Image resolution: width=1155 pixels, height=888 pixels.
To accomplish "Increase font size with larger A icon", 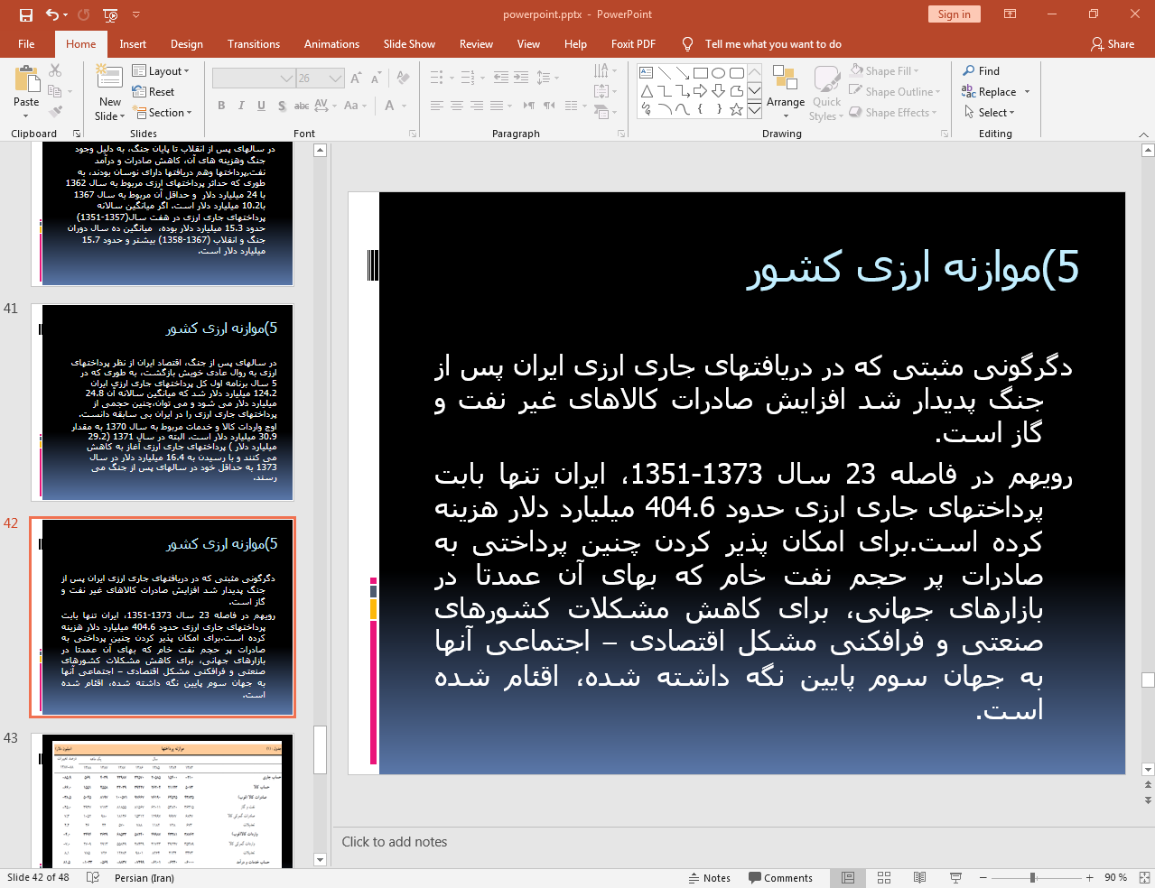I will [x=356, y=79].
